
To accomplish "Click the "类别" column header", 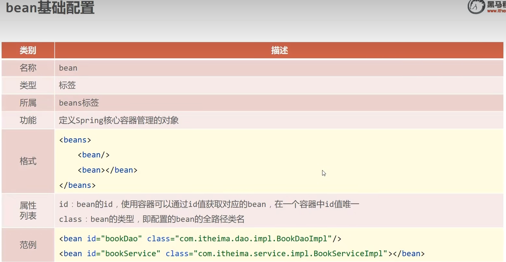I will click(28, 50).
